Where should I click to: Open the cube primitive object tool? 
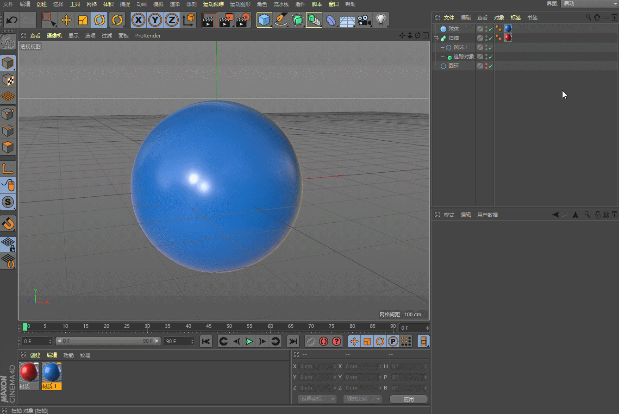(264, 20)
